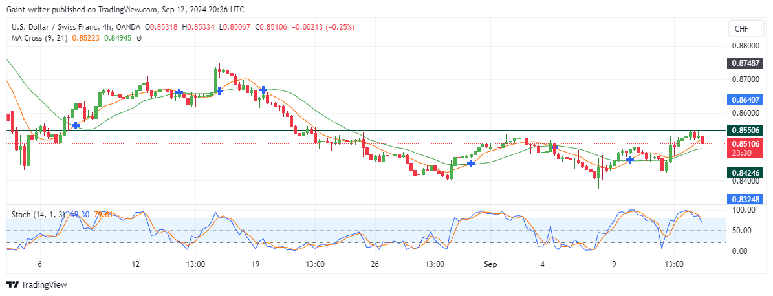
Task: Select the 0.85506 price level label
Action: (745, 130)
